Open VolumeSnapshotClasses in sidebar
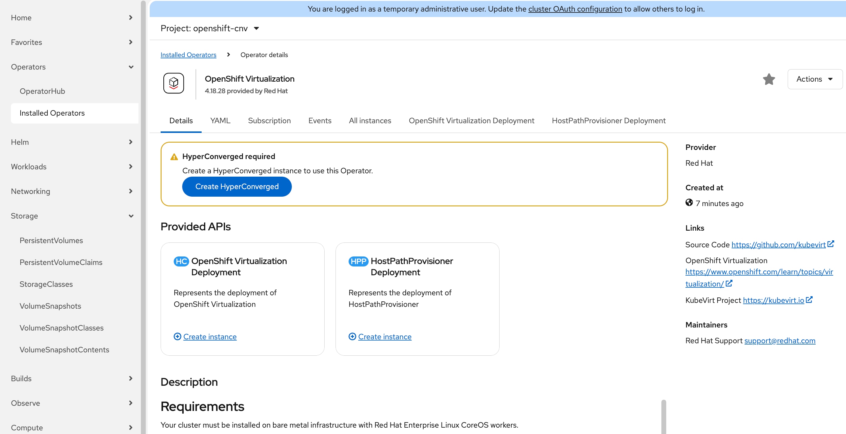Viewport: 846px width, 434px height. (x=75, y=328)
